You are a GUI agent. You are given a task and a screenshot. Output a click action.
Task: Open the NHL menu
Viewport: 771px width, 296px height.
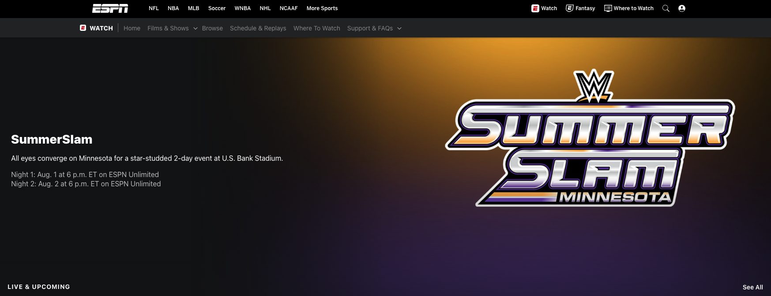point(265,8)
